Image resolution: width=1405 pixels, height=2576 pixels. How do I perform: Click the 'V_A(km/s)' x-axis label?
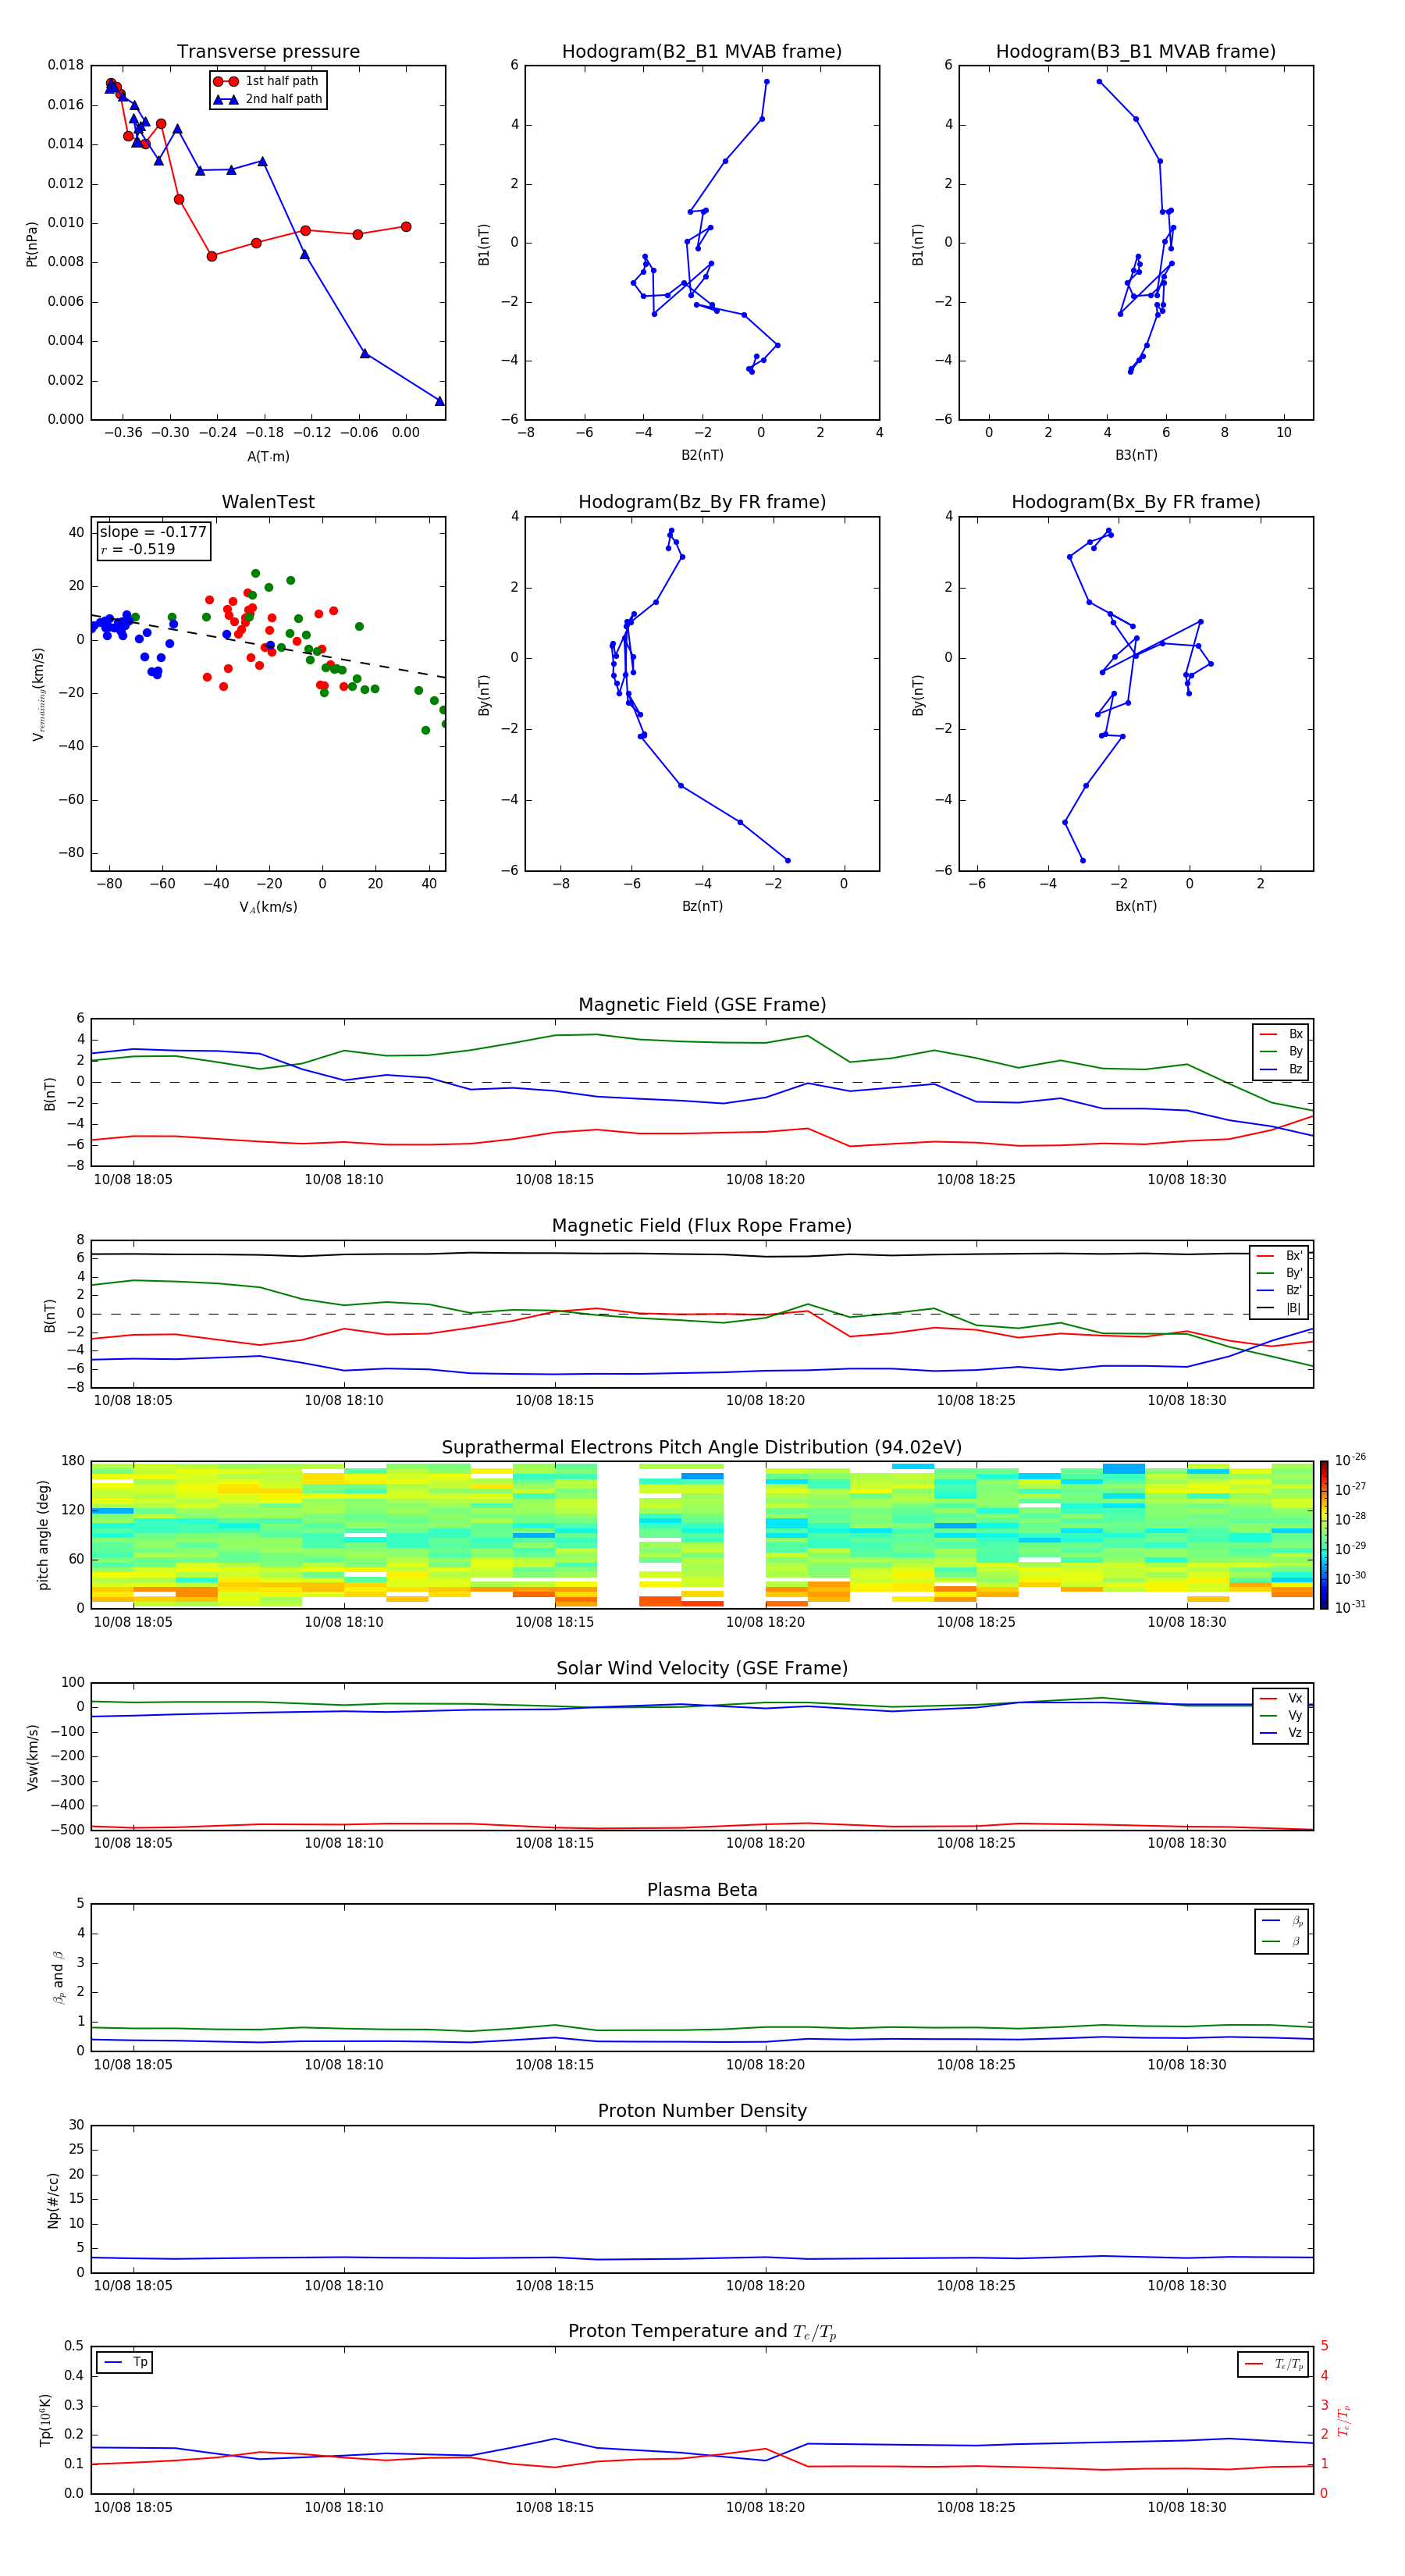tap(268, 907)
